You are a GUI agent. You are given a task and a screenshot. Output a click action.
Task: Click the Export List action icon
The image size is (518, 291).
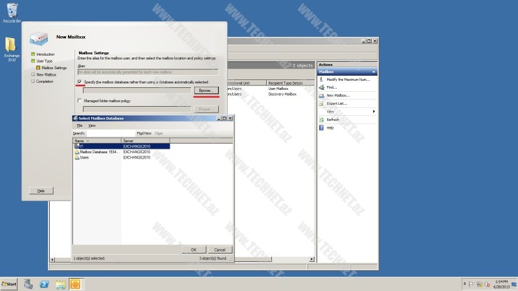coord(321,103)
